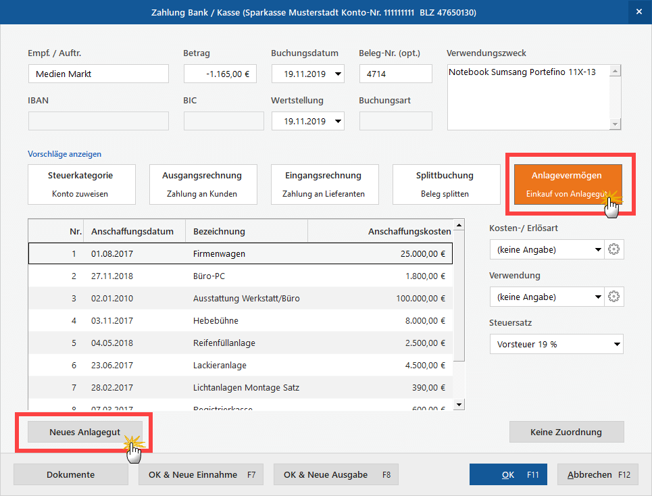Open settings gear next to Verwendung

point(613,297)
